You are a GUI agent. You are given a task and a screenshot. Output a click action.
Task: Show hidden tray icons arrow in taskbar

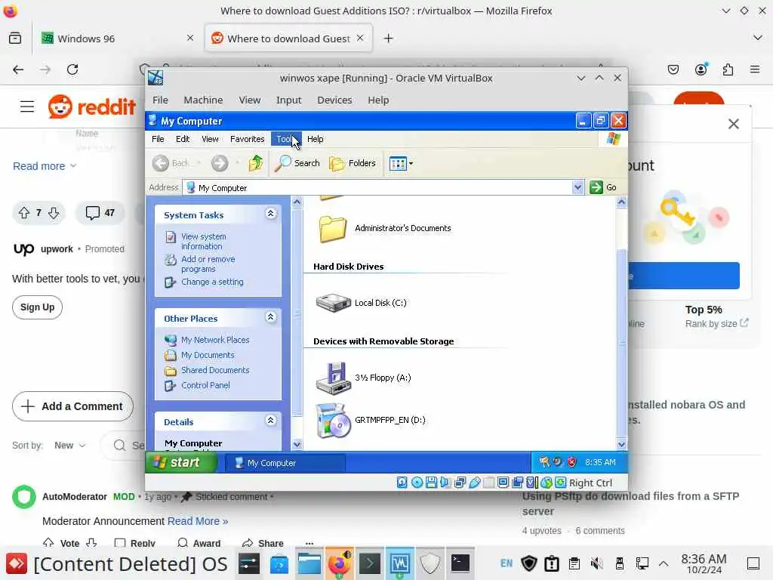(664, 563)
